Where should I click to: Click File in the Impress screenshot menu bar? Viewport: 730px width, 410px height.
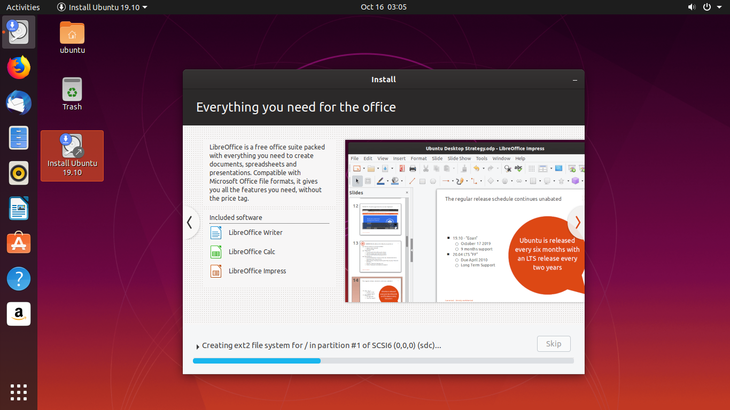tap(355, 159)
